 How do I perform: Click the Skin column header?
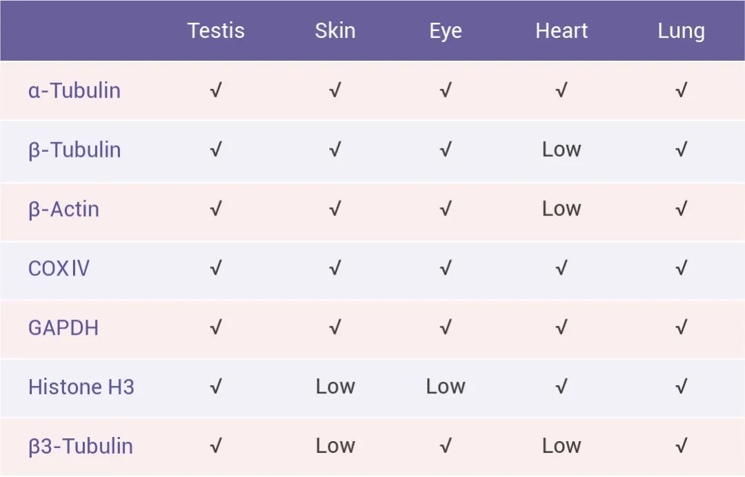pos(335,31)
